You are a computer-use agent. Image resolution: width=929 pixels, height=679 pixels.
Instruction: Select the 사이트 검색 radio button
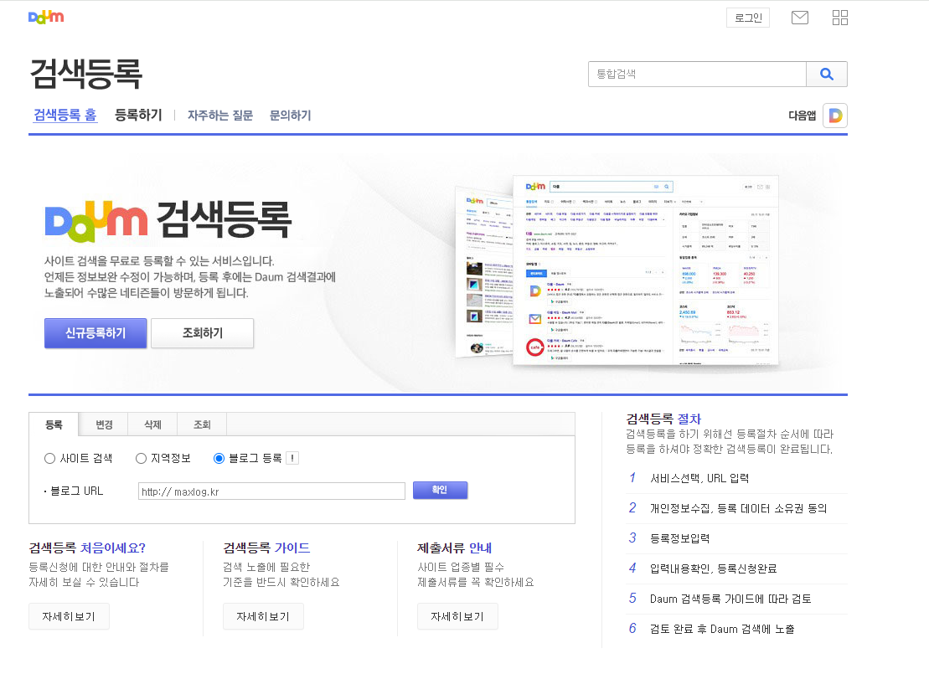[x=49, y=458]
